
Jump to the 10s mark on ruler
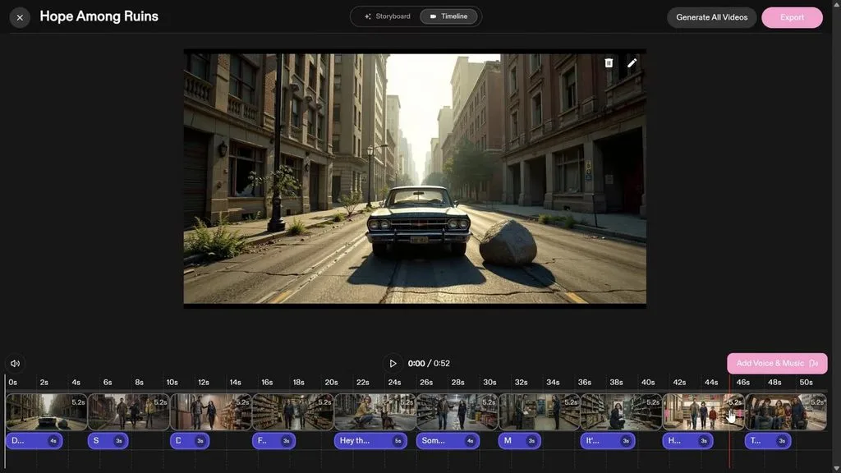pyautogui.click(x=172, y=383)
